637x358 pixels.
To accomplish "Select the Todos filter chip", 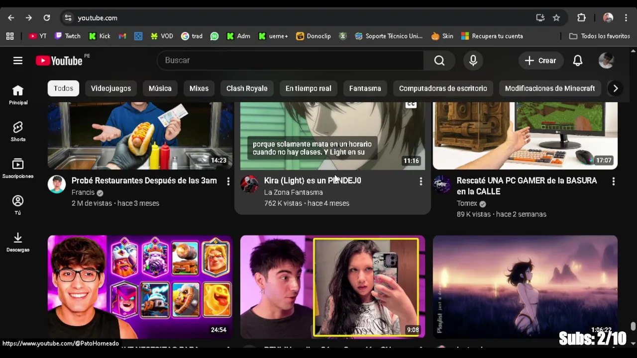I will 63,89.
